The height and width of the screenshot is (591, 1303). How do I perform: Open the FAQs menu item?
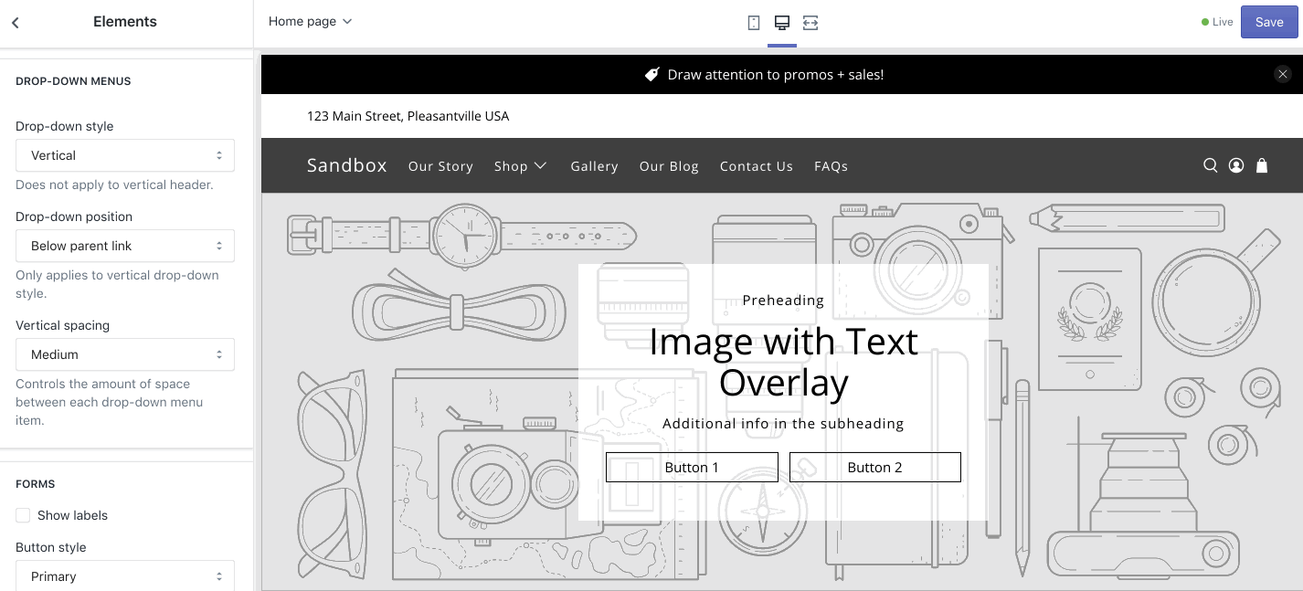(831, 165)
